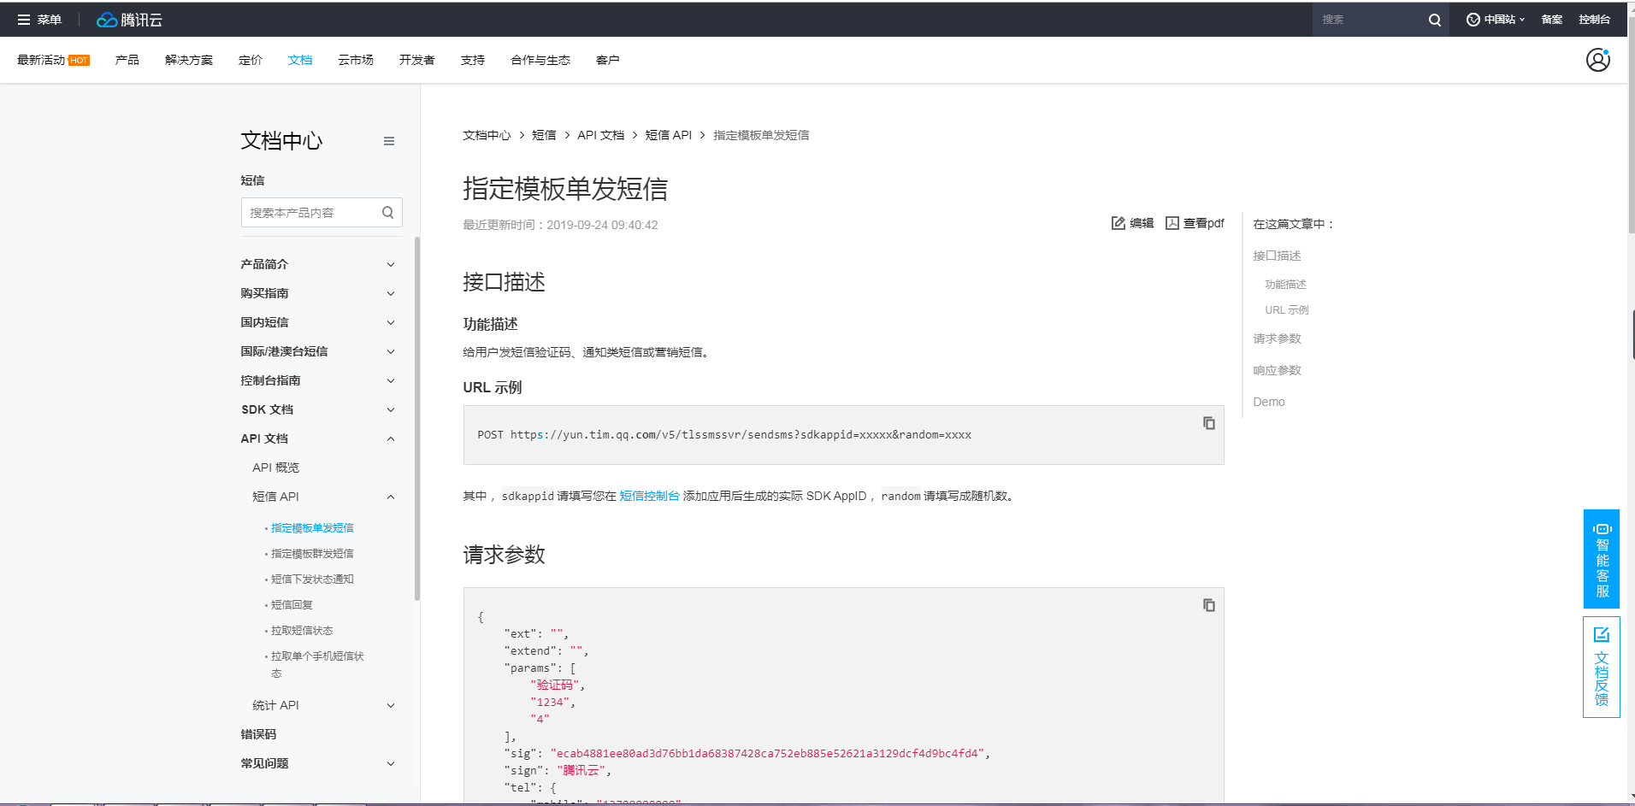
Task: Click the Tencent Cloud logo
Action: click(x=129, y=20)
